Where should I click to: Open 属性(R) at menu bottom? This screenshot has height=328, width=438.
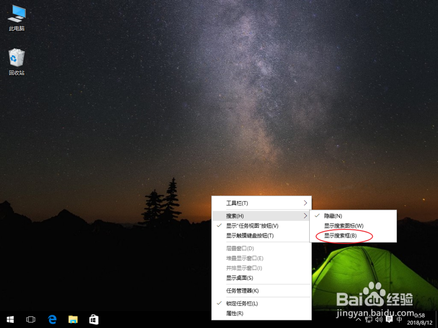(x=234, y=314)
